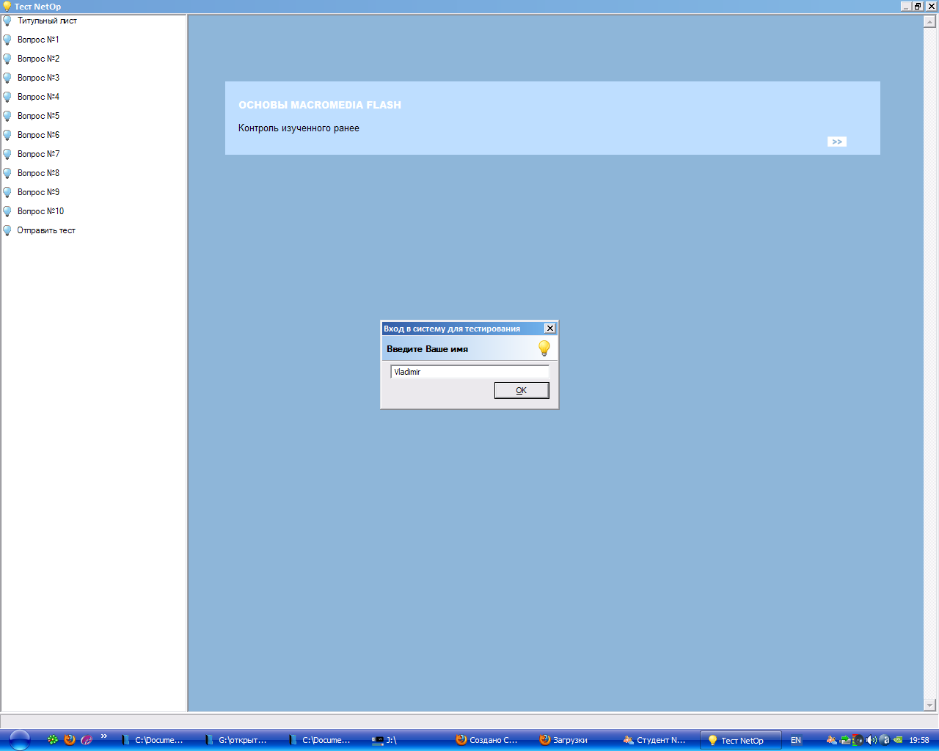939x751 pixels.
Task: Open Вопрос №1 in the sidebar
Action: pyautogui.click(x=38, y=40)
